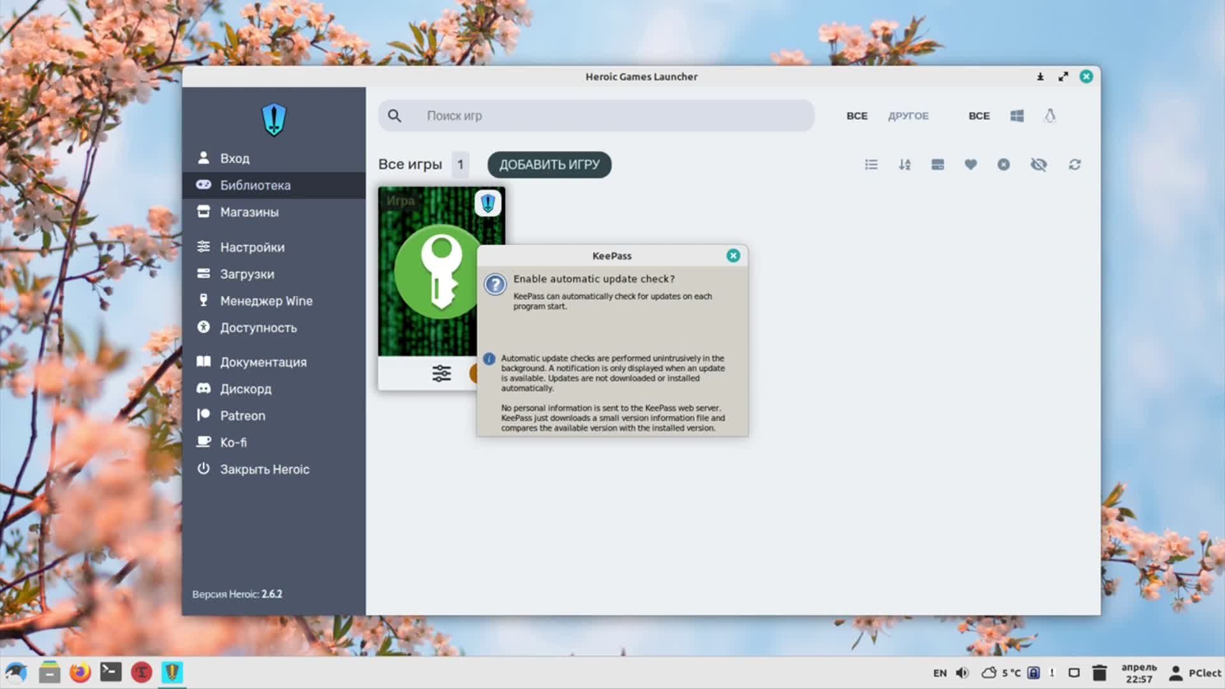Click the magnifier search icon
This screenshot has width=1225, height=689.
pyautogui.click(x=394, y=115)
